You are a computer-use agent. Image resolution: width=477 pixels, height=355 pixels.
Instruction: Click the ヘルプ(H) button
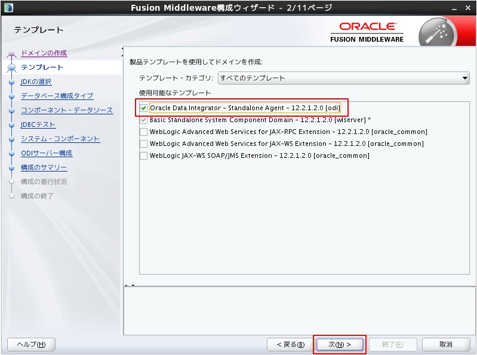[31, 344]
